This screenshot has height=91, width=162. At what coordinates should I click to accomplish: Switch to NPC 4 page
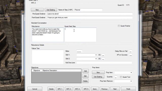coord(77,89)
